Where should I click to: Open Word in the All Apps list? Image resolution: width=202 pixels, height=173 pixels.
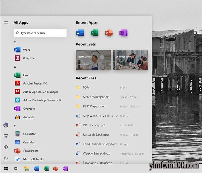coord(22,50)
